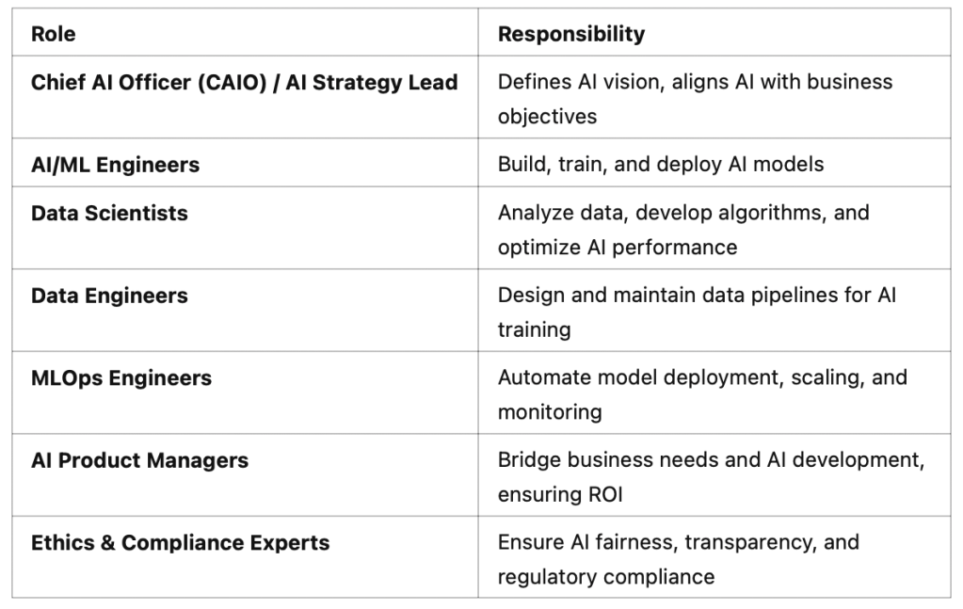Click the Responsibility column header
This screenshot has width=963, height=609.
pyautogui.click(x=571, y=35)
